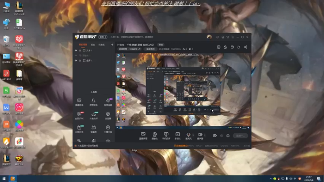Open the 弹幕秀 tool

(94, 129)
